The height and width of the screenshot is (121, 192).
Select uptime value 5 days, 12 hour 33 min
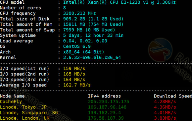click(x=93, y=35)
